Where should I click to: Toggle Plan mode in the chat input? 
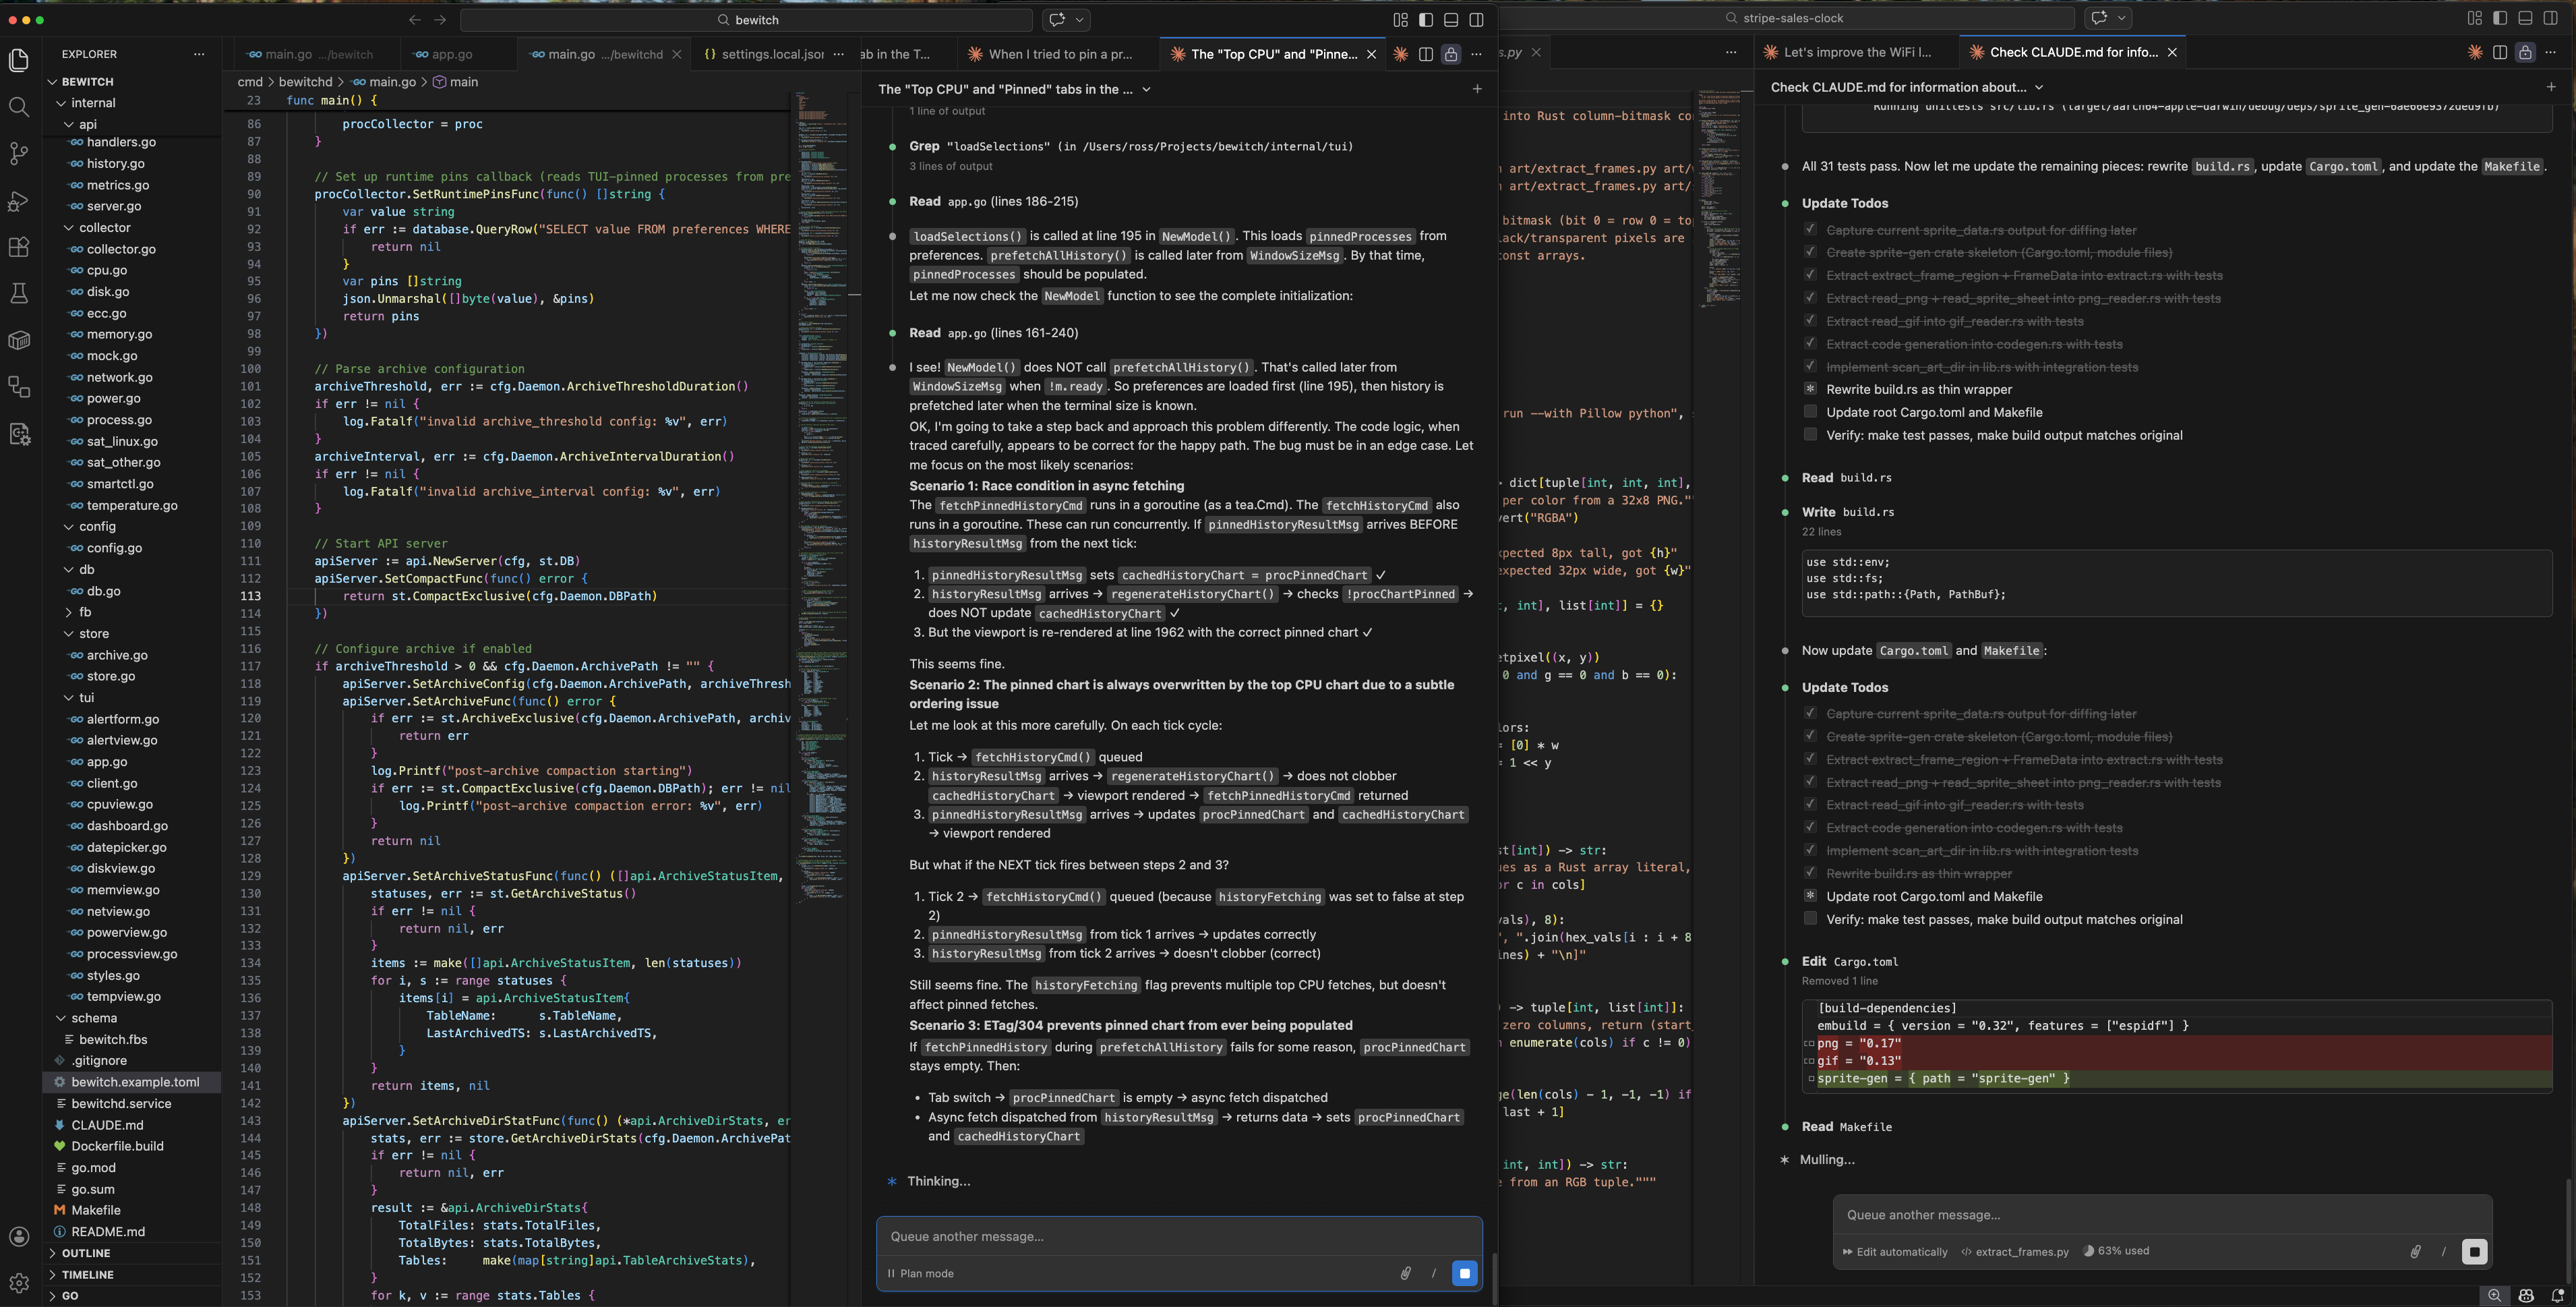[x=920, y=1273]
